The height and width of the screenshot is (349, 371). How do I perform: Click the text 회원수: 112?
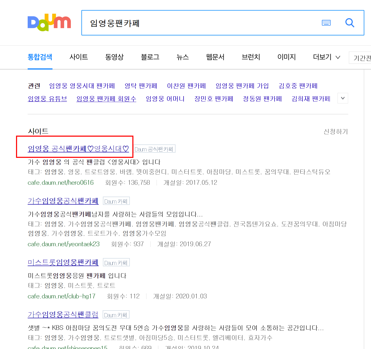point(123,296)
